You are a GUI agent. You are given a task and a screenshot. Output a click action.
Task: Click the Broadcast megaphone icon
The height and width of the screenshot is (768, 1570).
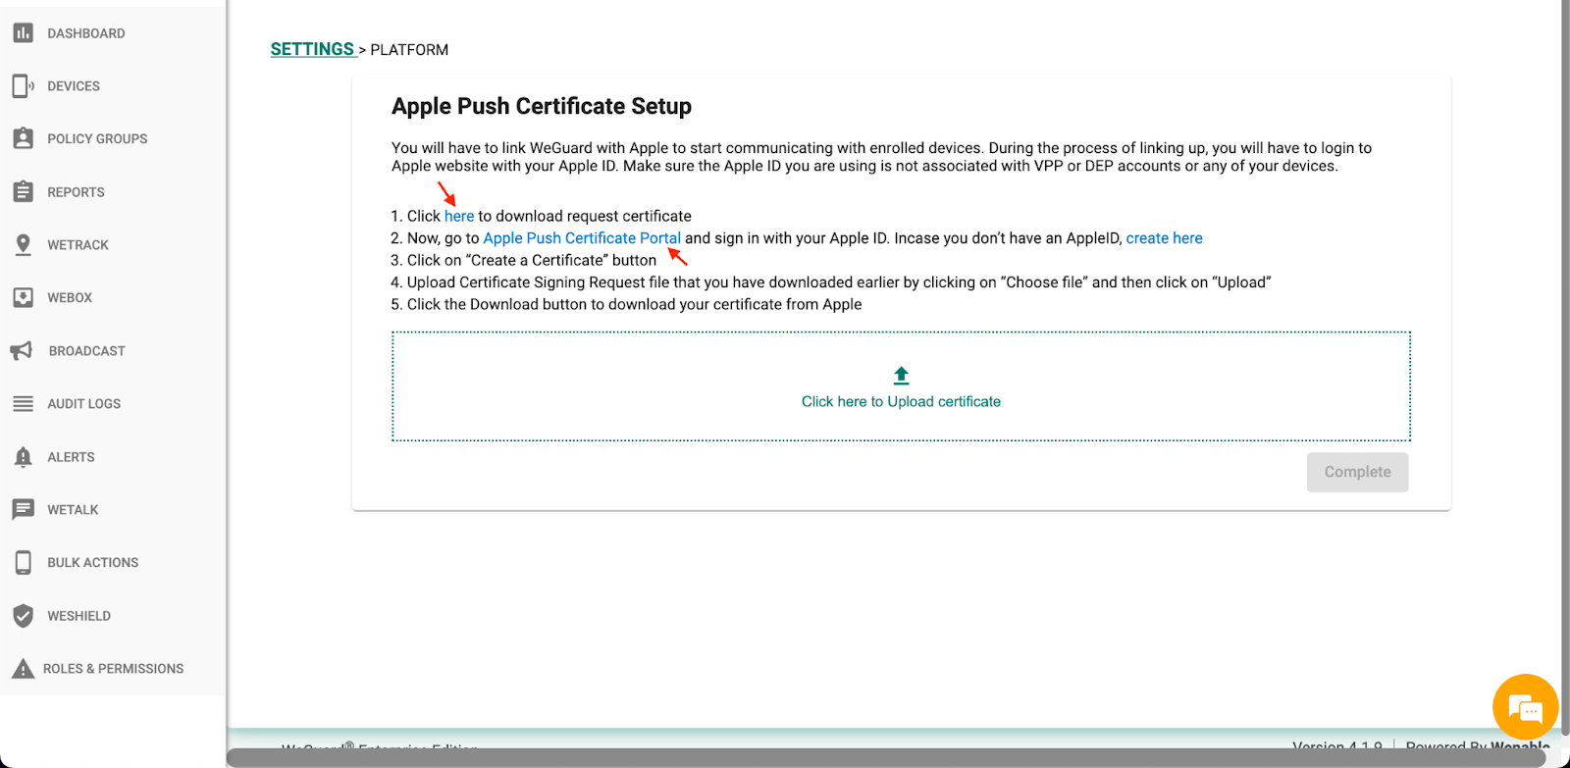coord(22,350)
